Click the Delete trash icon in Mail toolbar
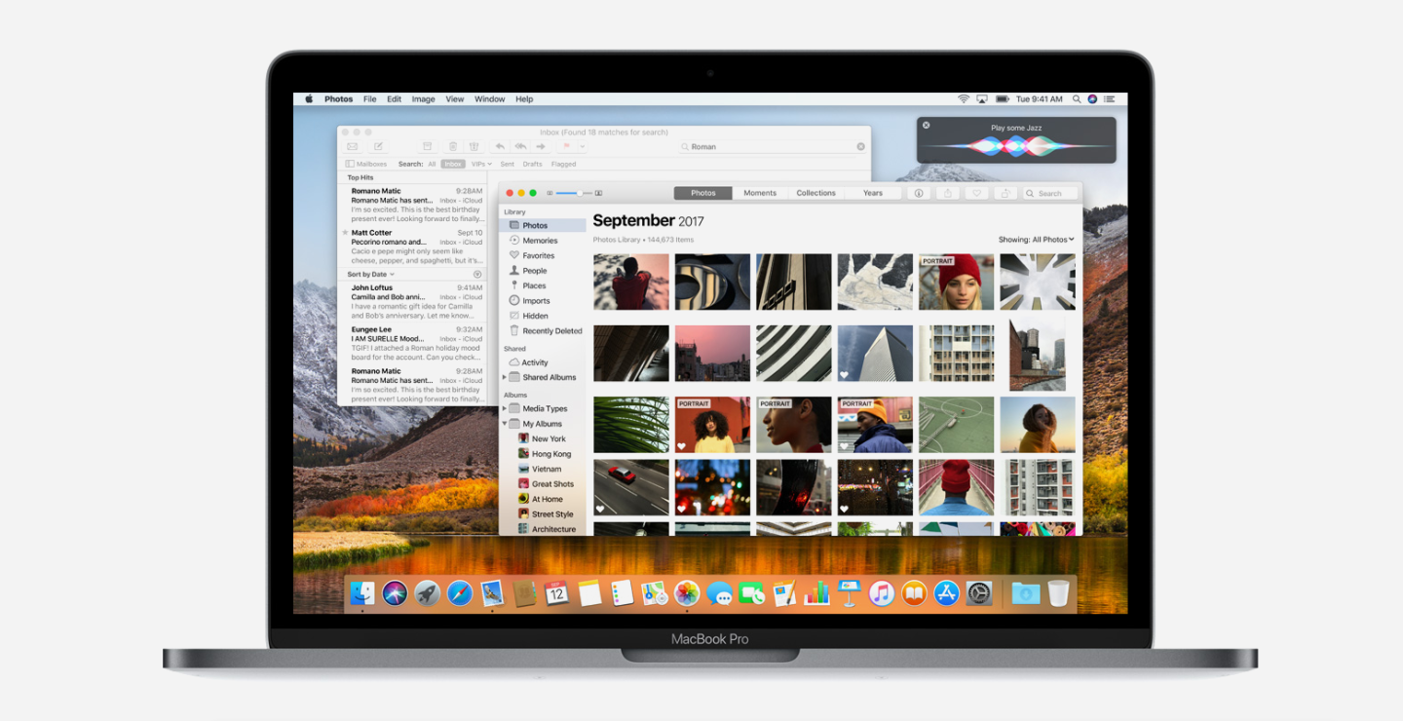The image size is (1403, 721). 452,146
